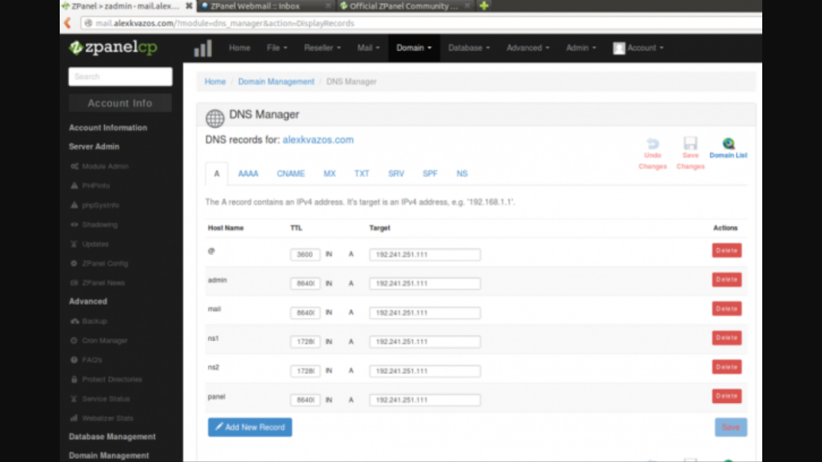
Task: Switch to the CNAME records tab
Action: tap(291, 174)
